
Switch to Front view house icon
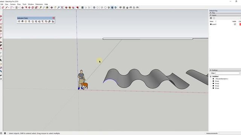click(x=127, y=7)
